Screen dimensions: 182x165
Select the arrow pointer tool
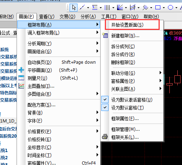tap(74, 8)
